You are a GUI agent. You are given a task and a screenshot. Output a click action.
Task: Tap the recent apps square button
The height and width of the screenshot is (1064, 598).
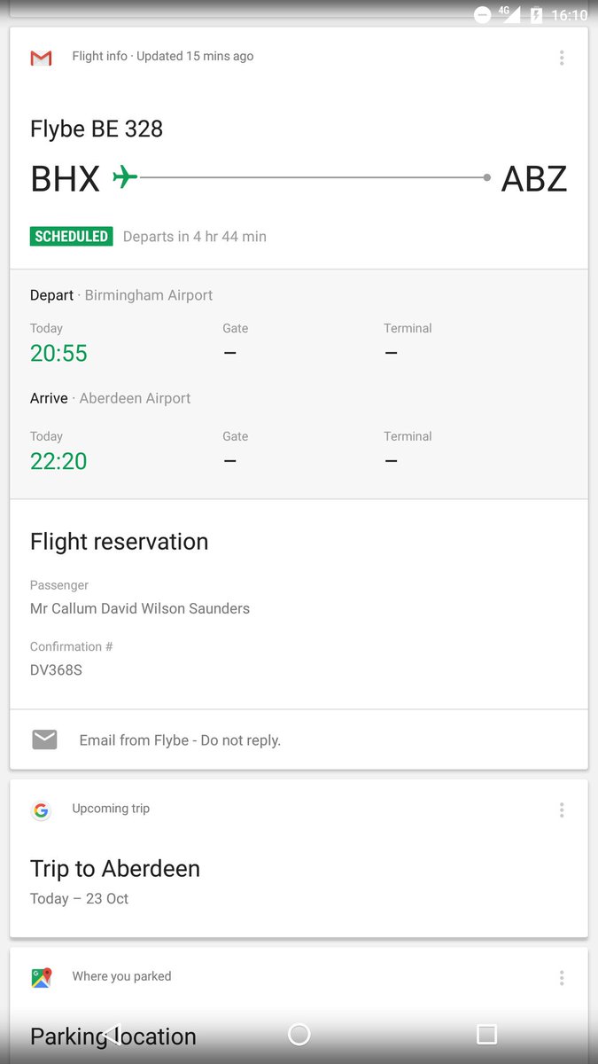coord(486,1034)
